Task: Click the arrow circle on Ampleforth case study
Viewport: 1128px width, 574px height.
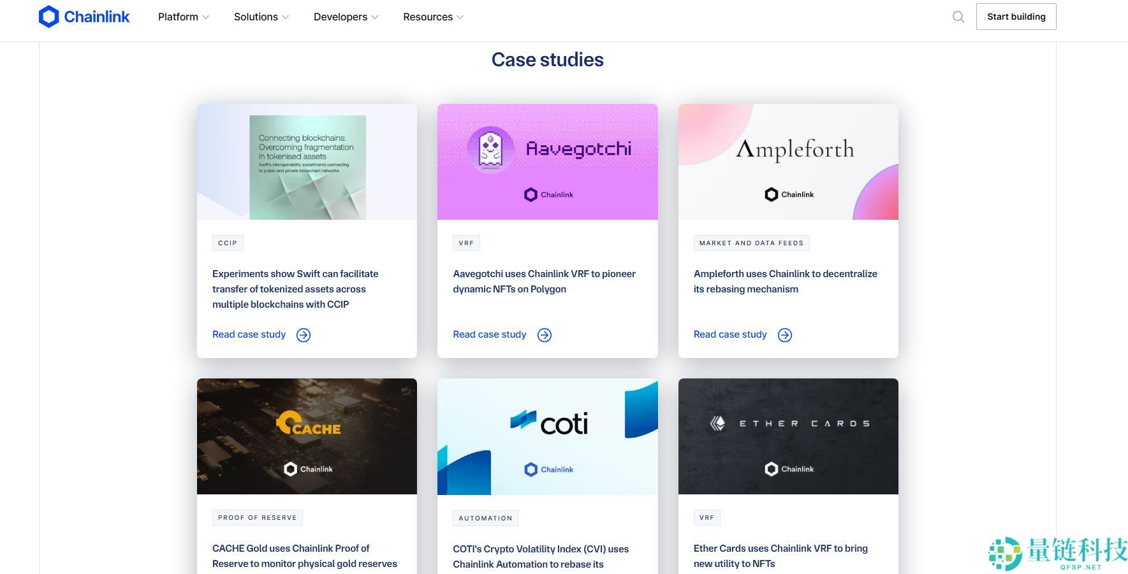Action: point(785,335)
